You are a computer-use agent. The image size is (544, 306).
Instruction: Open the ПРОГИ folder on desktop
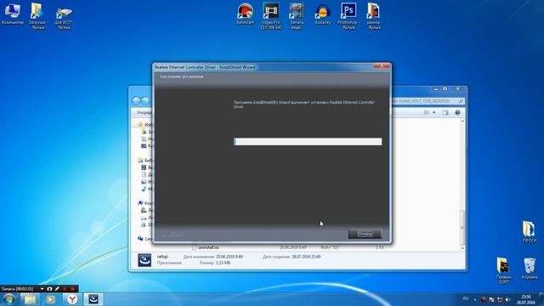coord(529,232)
